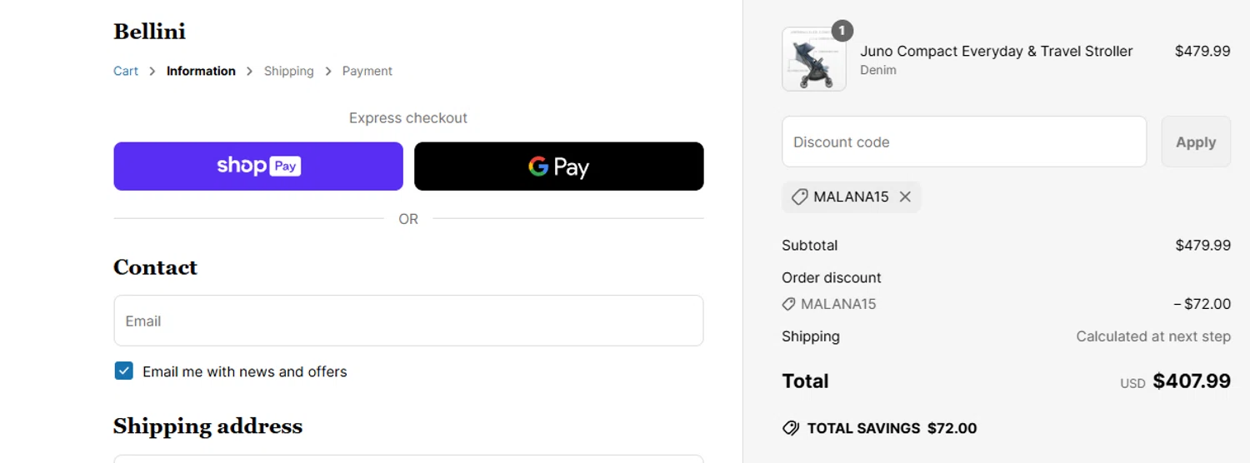Viewport: 1250px width, 463px height.
Task: Click the Juno Compact Everyday & Travel Stroller title
Action: coord(996,52)
